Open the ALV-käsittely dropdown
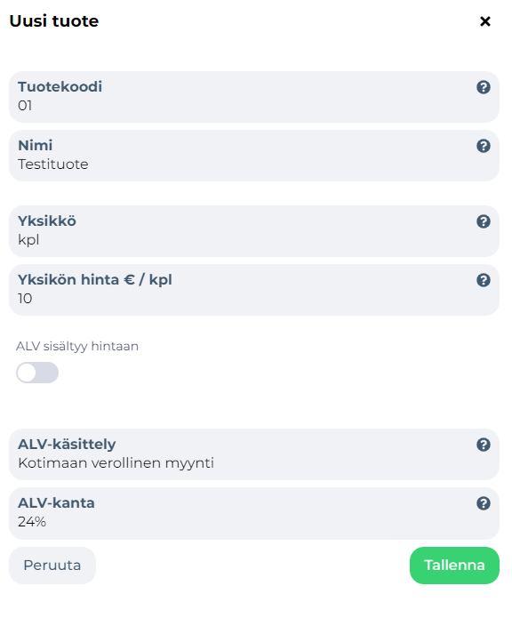This screenshot has height=626, width=512. click(254, 454)
